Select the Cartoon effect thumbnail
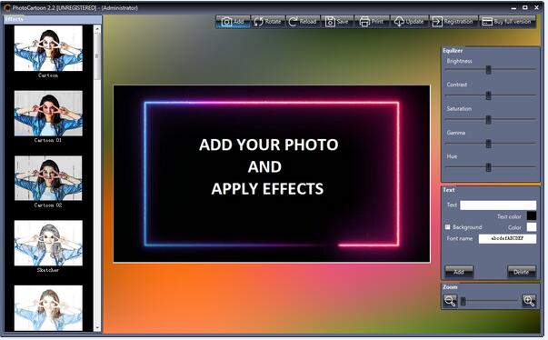The height and width of the screenshot is (340, 548). click(48, 48)
